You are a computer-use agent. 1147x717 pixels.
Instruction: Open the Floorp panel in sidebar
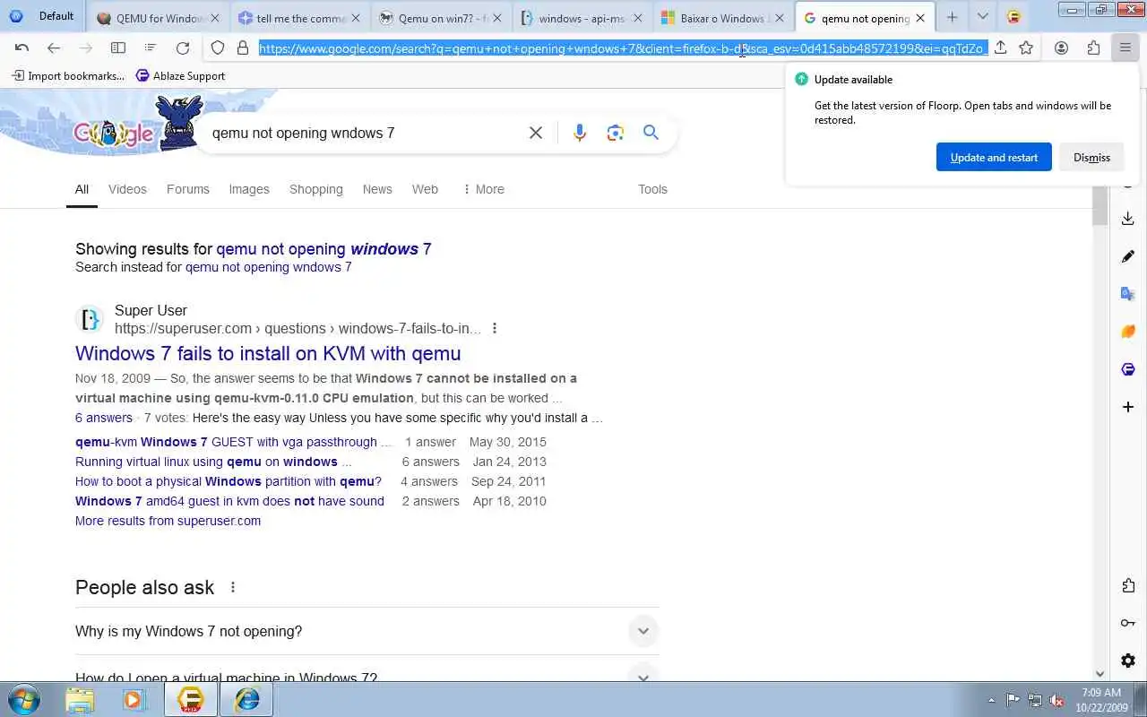point(1128,369)
